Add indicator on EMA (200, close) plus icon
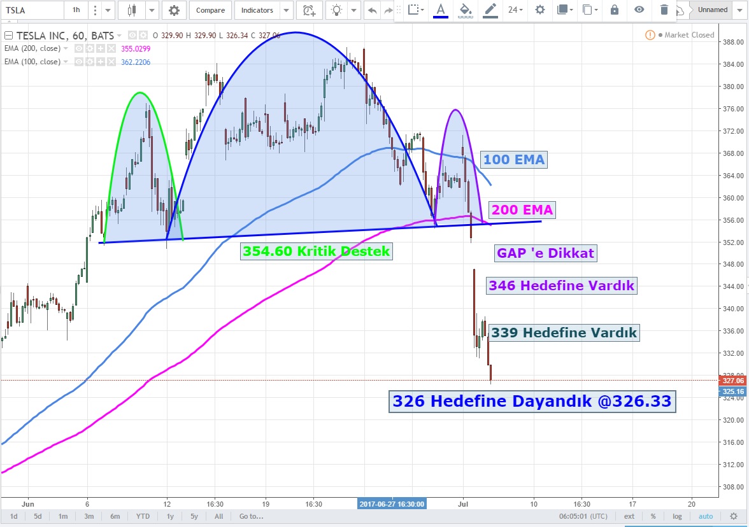 click(101, 48)
